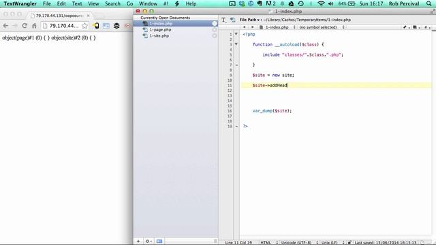The height and width of the screenshot is (245, 436).
Task: Click the AirPlay display icon in menu bar
Action: (232, 3)
